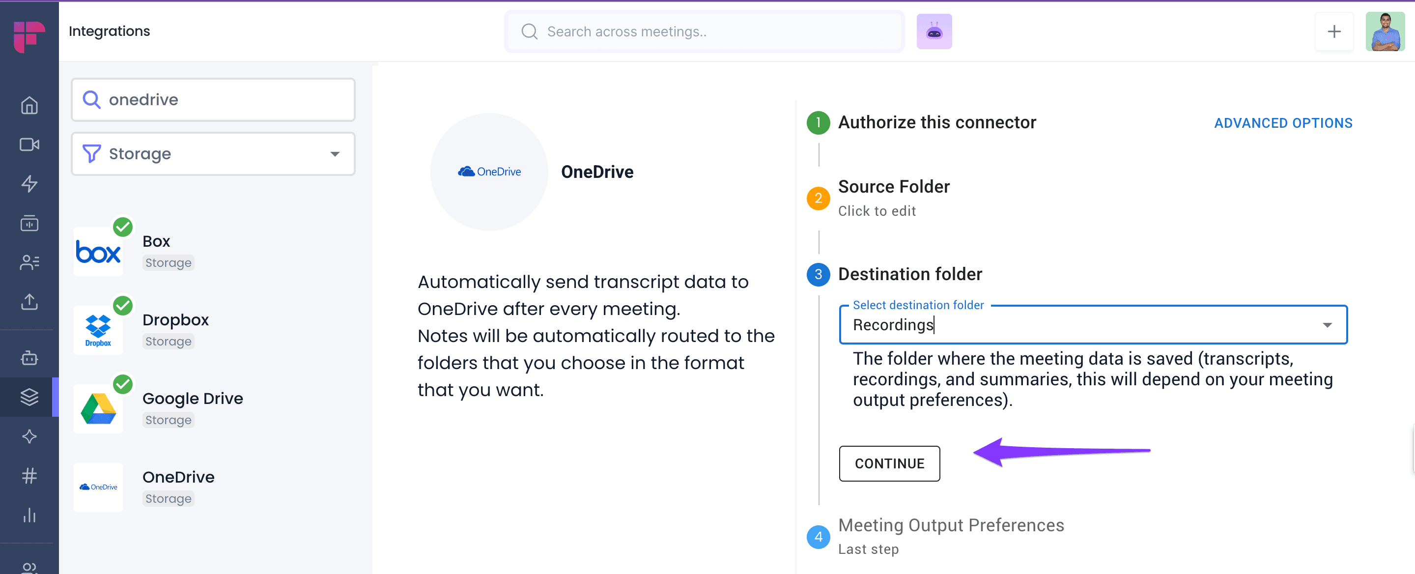Click the 'Last step' label
This screenshot has height=574, width=1415.
[869, 549]
